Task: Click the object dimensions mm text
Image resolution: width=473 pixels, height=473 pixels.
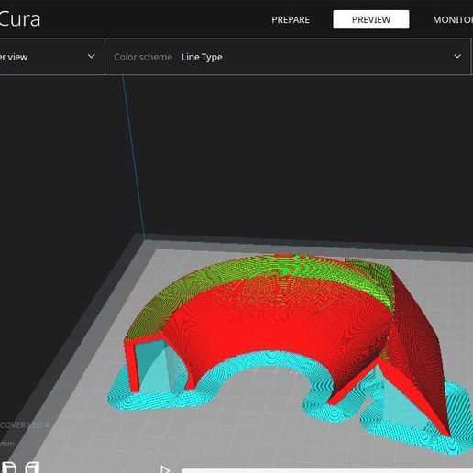Action: click(x=7, y=444)
